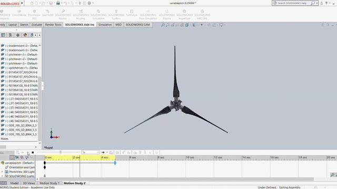
Task: Switch to the SOLIDWORKS CAM tab
Action: 138,25
